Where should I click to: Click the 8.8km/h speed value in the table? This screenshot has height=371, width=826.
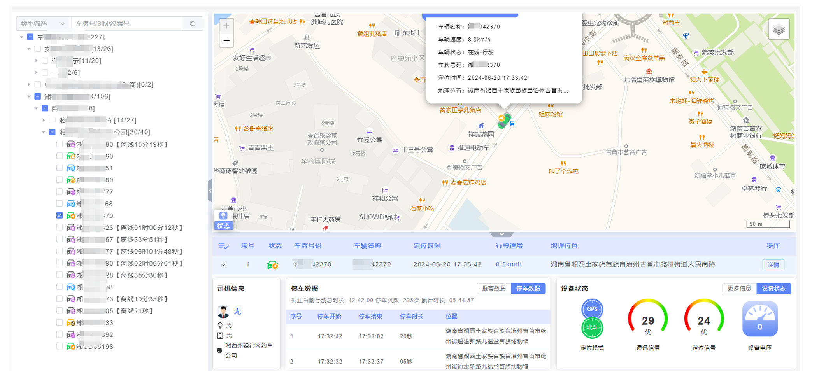pyautogui.click(x=509, y=264)
